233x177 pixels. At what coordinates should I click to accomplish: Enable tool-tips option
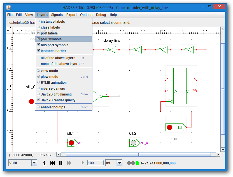(64, 107)
